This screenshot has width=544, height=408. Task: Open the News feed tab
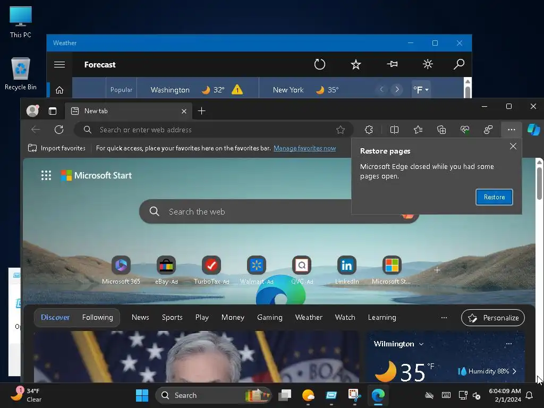point(140,318)
